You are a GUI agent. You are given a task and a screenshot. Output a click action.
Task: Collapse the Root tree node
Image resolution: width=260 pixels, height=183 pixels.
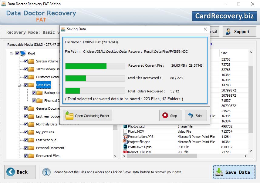coord(11,54)
